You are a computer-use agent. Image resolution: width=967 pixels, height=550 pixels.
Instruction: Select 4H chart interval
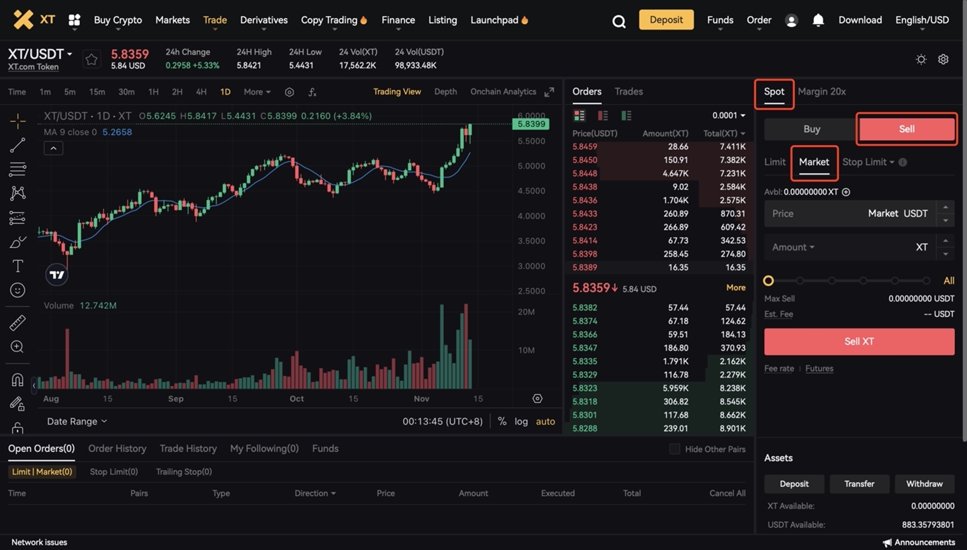click(201, 92)
